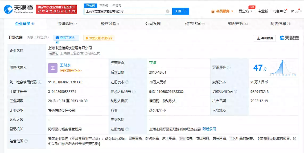304x153 pixels.
Task: Click help icon beside 注册资本
Action: [127, 82]
